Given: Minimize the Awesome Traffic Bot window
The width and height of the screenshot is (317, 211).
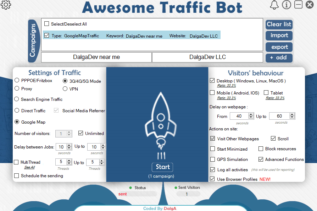Looking at the screenshot, I should point(298,5).
